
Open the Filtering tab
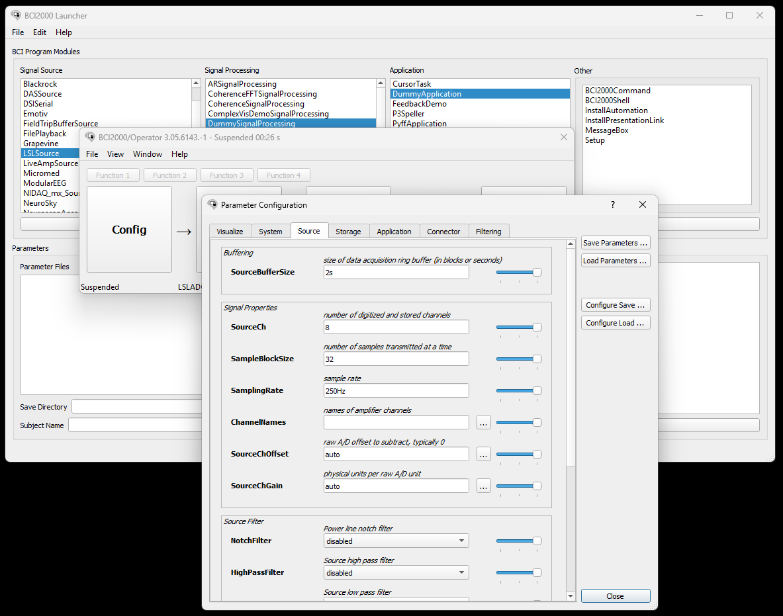tap(488, 232)
